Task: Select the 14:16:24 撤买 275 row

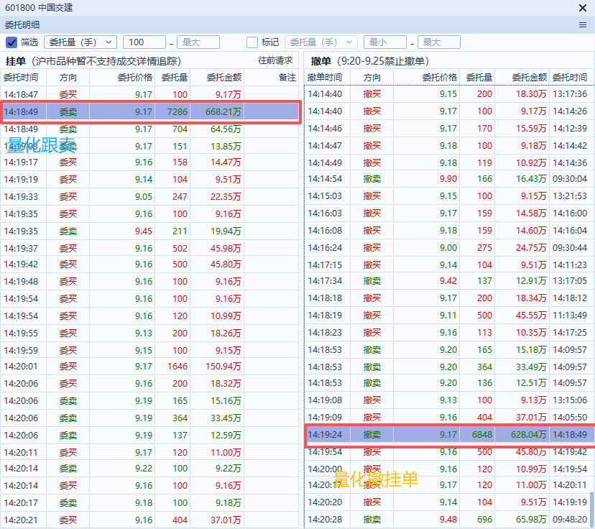Action: pos(449,248)
